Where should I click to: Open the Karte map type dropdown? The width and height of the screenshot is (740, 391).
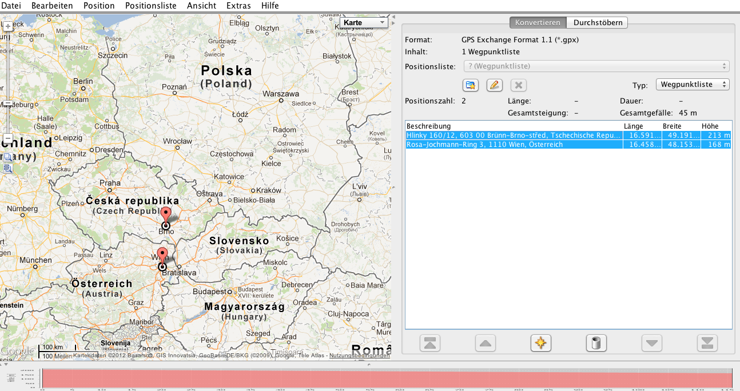click(364, 23)
